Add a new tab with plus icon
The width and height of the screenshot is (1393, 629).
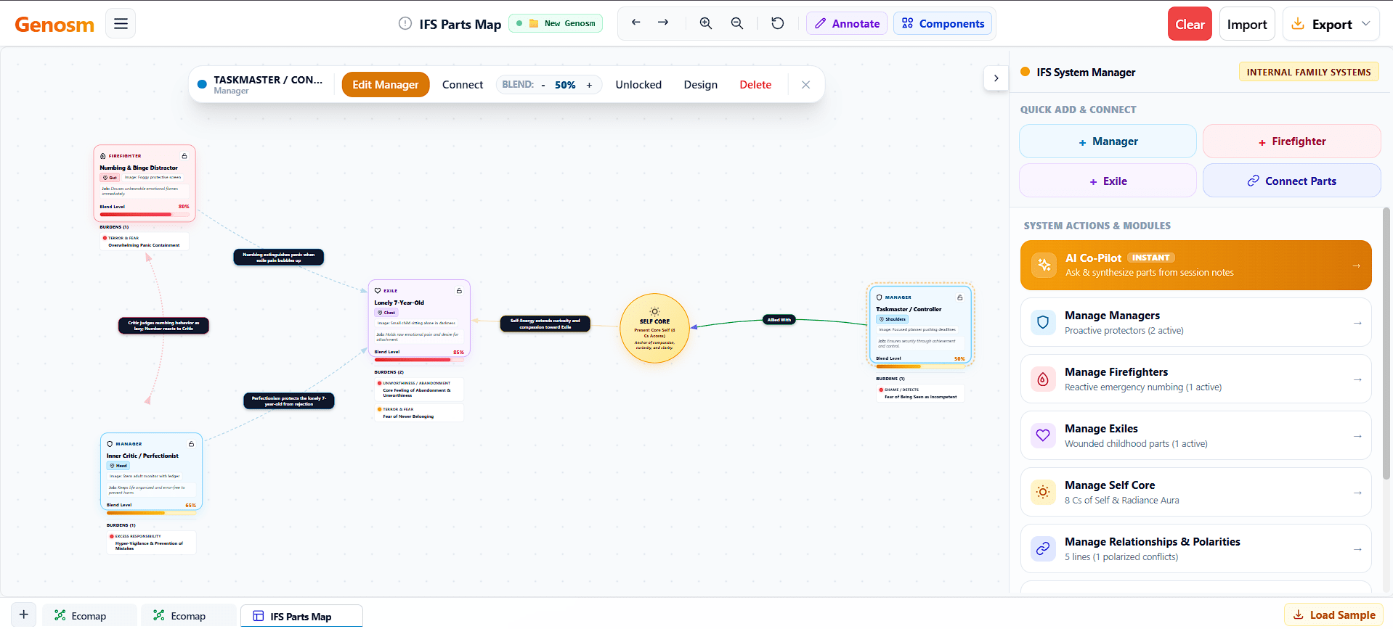(23, 614)
